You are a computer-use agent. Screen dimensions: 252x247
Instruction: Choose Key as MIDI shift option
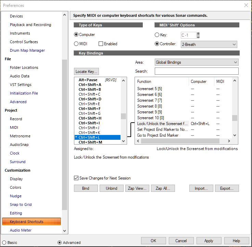(x=157, y=35)
